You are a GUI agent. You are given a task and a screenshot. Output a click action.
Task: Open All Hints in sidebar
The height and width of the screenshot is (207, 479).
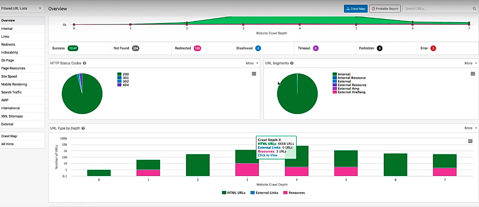point(23,145)
